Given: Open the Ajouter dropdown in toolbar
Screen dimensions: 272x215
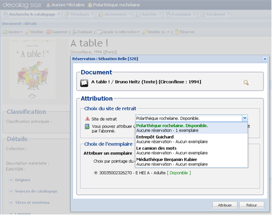Looking at the screenshot, I should coord(13,32).
